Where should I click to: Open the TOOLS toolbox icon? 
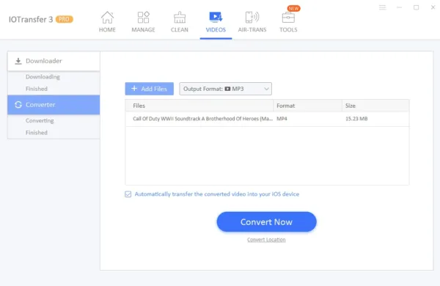click(x=288, y=18)
